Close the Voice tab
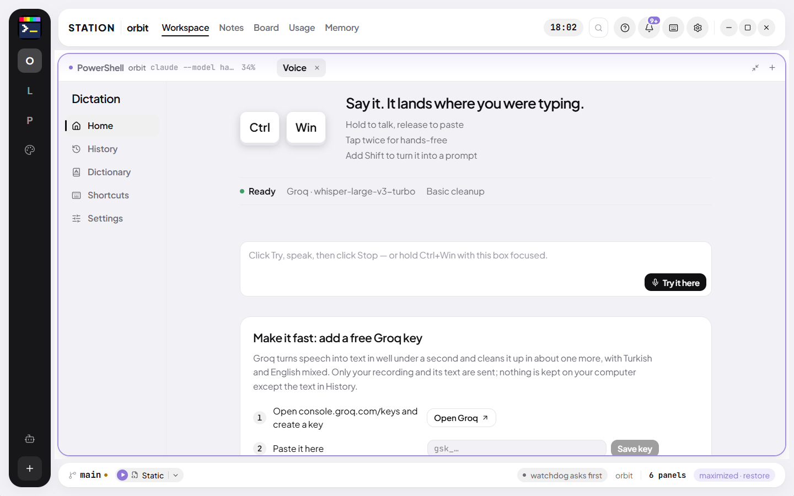 (317, 68)
